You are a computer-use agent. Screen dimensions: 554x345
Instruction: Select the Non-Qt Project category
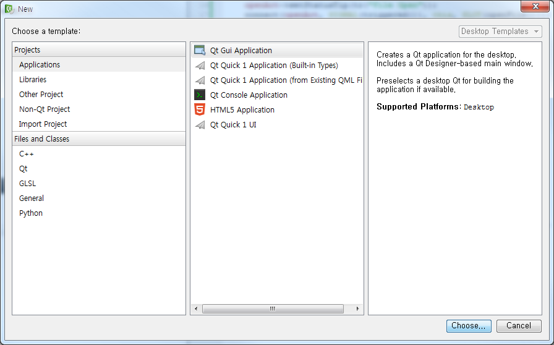coord(98,109)
